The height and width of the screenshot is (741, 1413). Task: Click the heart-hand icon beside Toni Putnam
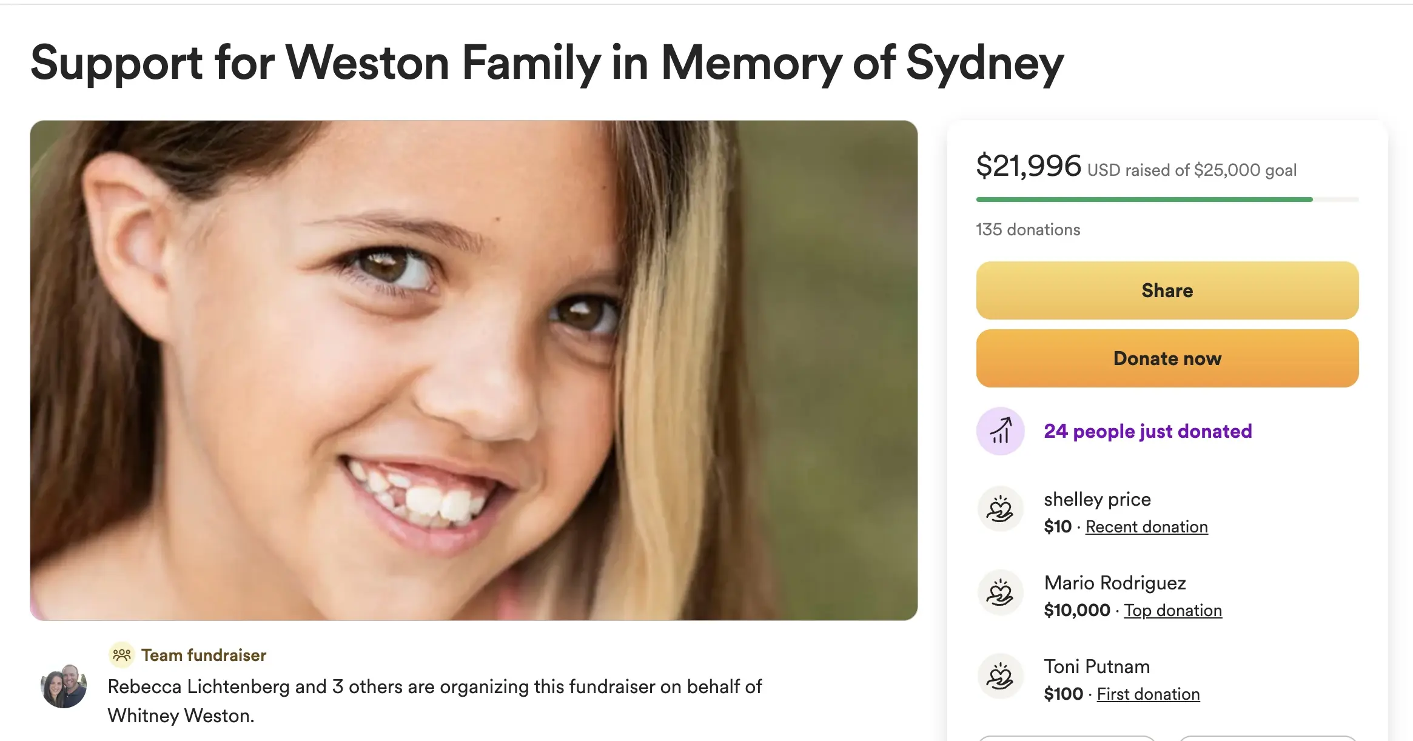click(x=1000, y=677)
